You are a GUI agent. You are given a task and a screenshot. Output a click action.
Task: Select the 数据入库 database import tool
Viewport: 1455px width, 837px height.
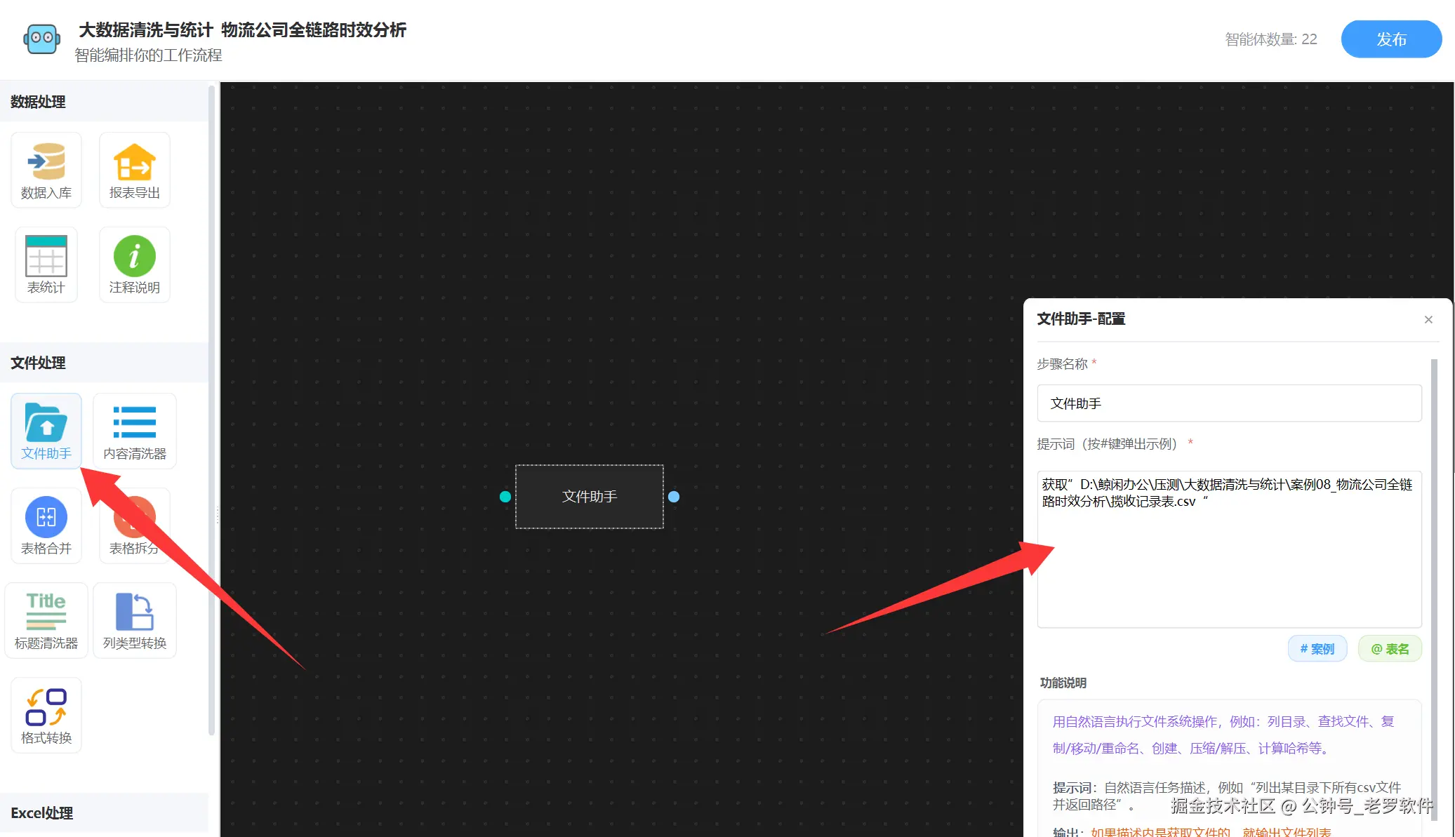tap(46, 170)
